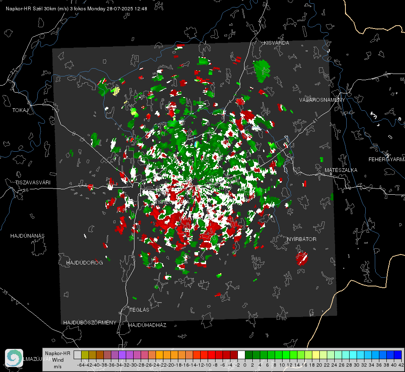Click the '0' legend value
Image resolution: width=405 pixels, height=372 pixels.
[x=245, y=365]
